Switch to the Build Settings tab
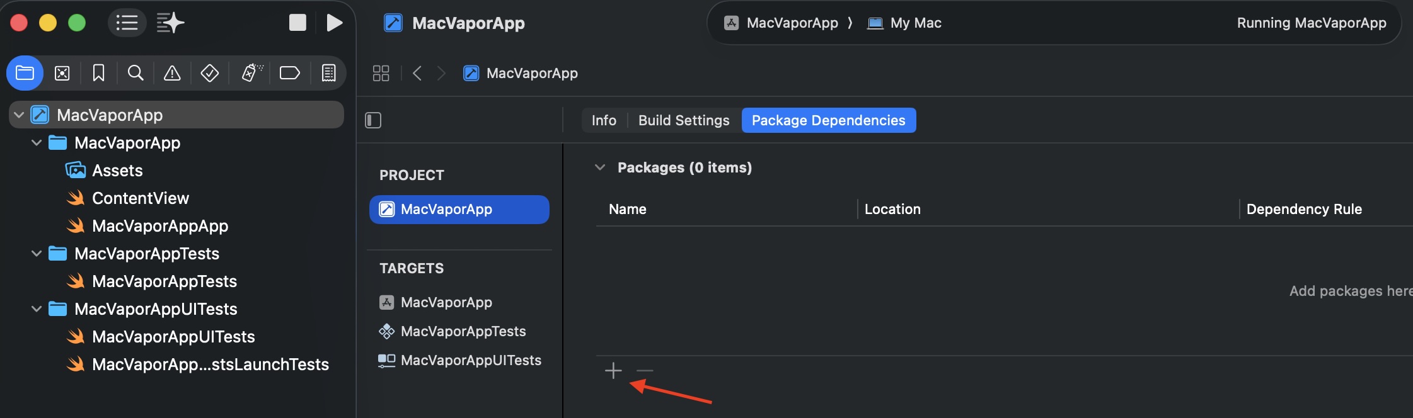1413x418 pixels. point(684,120)
